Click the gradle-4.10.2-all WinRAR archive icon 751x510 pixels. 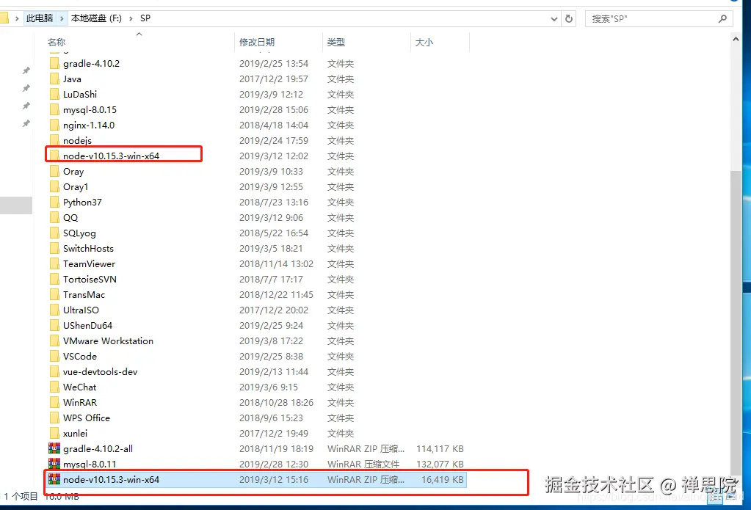pyautogui.click(x=54, y=448)
